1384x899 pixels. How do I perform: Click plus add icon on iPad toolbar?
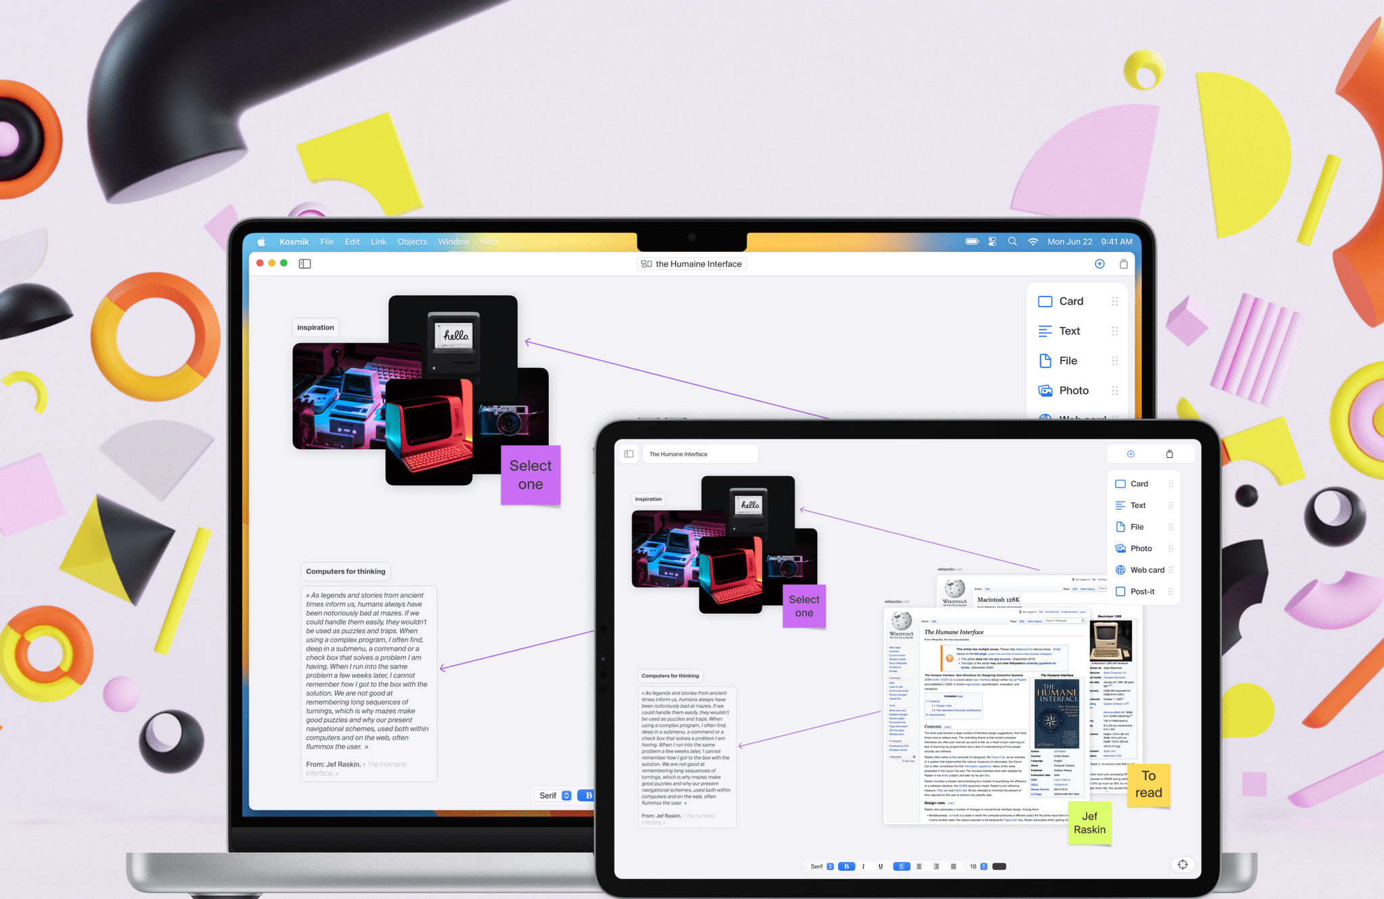click(1131, 454)
